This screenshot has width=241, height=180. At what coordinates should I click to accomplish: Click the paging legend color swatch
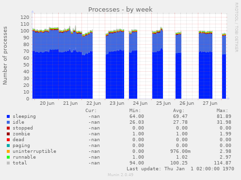click(8, 146)
